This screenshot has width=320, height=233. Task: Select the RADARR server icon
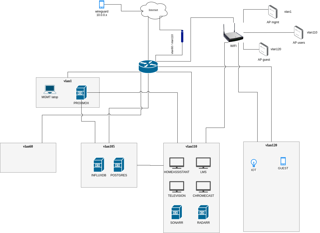[x=203, y=212]
